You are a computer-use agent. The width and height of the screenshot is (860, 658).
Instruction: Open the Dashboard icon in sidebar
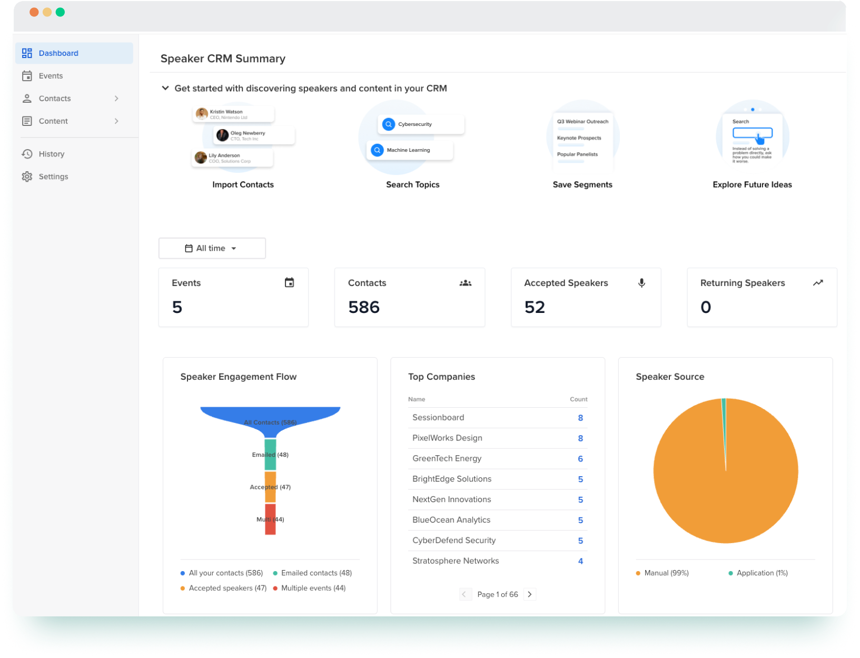click(x=27, y=53)
